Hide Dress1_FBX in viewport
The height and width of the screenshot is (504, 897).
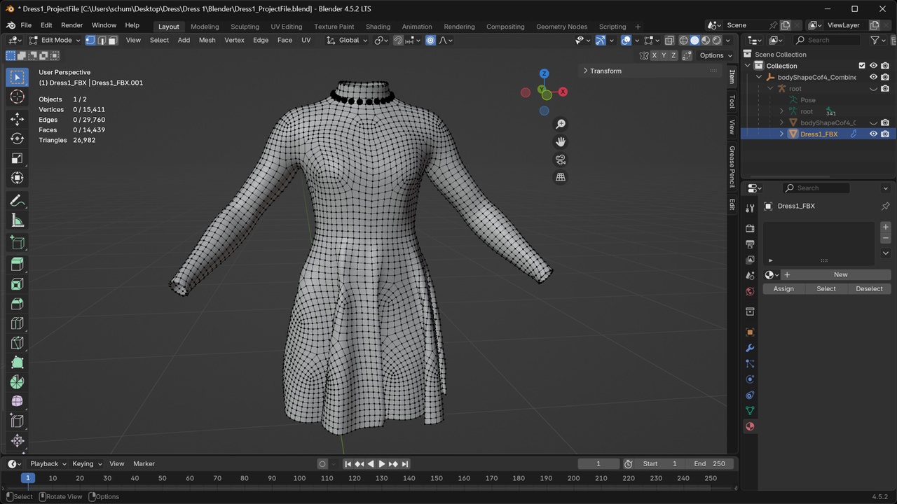pyautogui.click(x=873, y=134)
